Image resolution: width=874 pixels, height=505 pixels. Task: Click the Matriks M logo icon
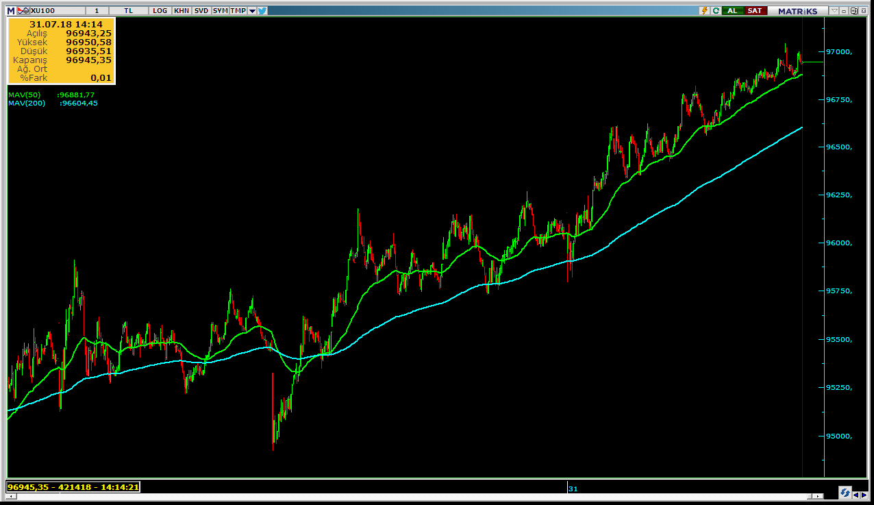(10, 10)
